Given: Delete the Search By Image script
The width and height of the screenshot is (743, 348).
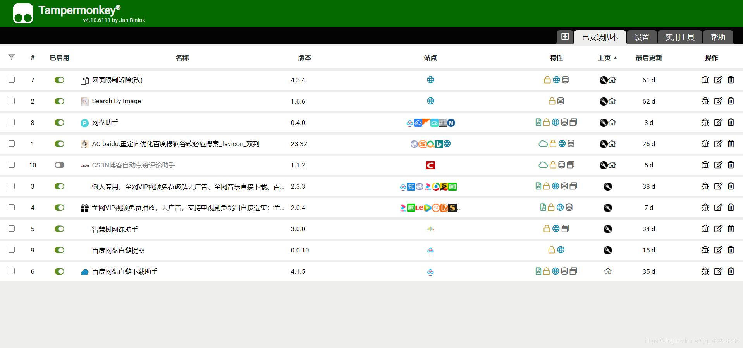Looking at the screenshot, I should (731, 101).
